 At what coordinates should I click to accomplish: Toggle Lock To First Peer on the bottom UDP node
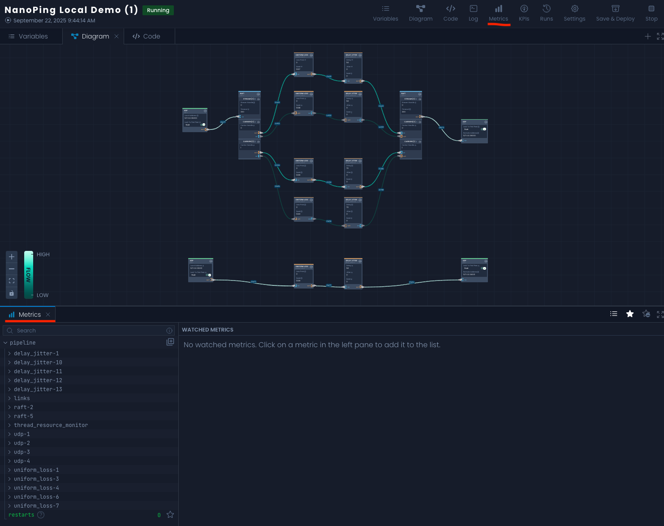(208, 275)
